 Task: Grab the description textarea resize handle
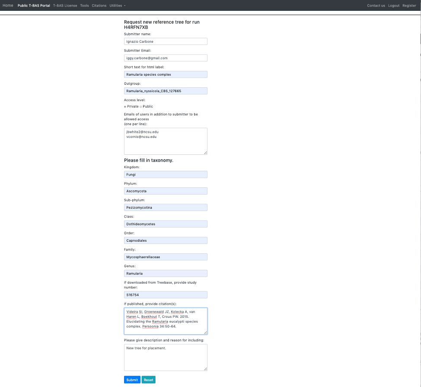205,369
